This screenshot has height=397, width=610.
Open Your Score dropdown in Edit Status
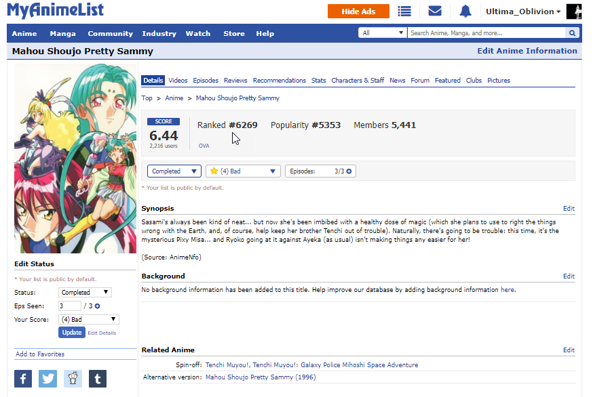(x=89, y=319)
